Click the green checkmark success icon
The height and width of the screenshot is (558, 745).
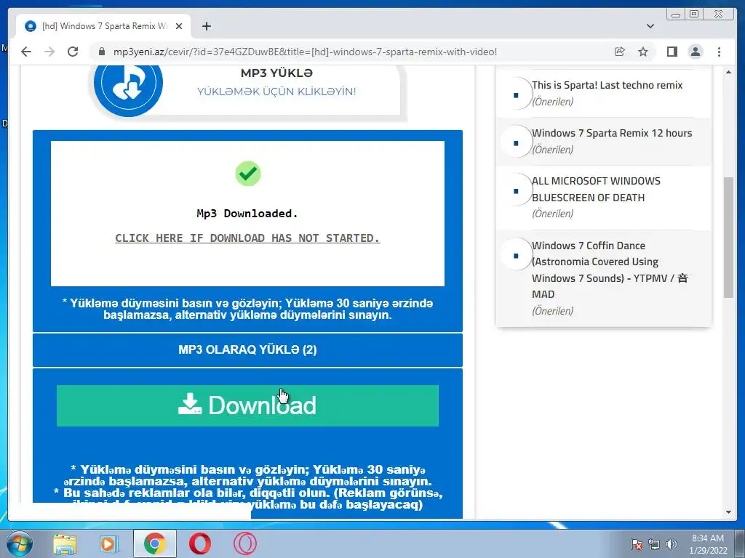247,174
